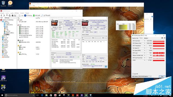Click the Ask me anything search box
This screenshot has width=173, height=97.
click(19, 95)
